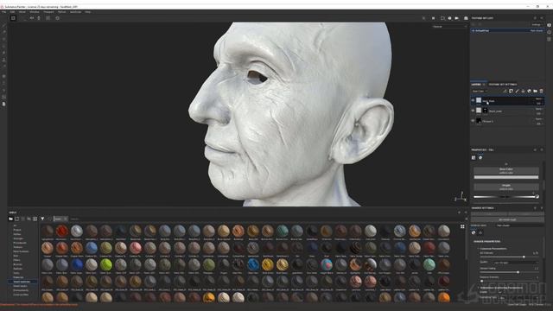
Task: Click the Add effect wand icon in Layers
Action: click(505, 91)
